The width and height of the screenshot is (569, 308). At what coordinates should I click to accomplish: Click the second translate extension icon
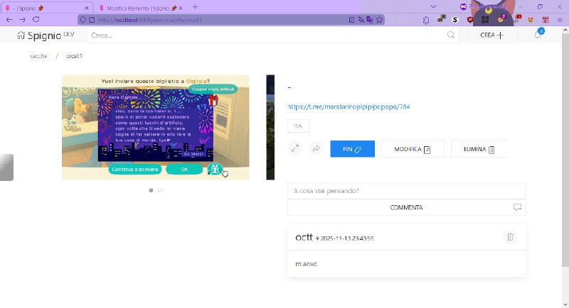coord(370,20)
